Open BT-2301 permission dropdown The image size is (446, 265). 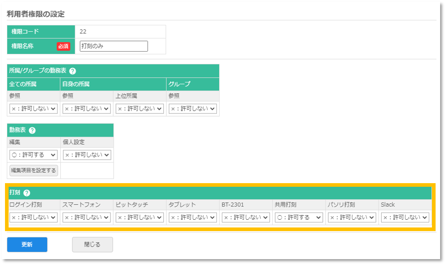[x=245, y=218]
